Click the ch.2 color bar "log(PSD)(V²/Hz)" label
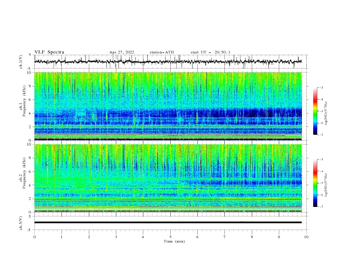The image size is (345, 266). tap(326, 184)
